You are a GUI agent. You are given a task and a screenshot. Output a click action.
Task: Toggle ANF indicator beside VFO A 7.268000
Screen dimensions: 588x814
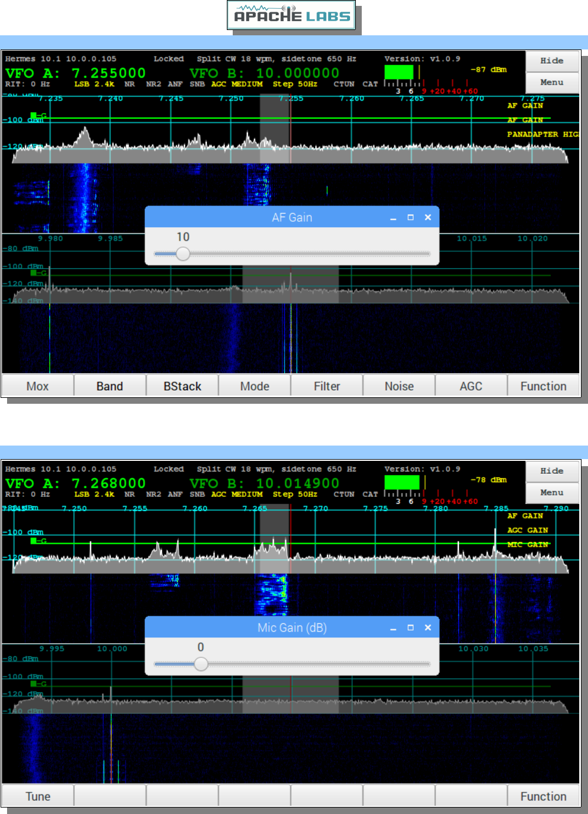coord(175,494)
